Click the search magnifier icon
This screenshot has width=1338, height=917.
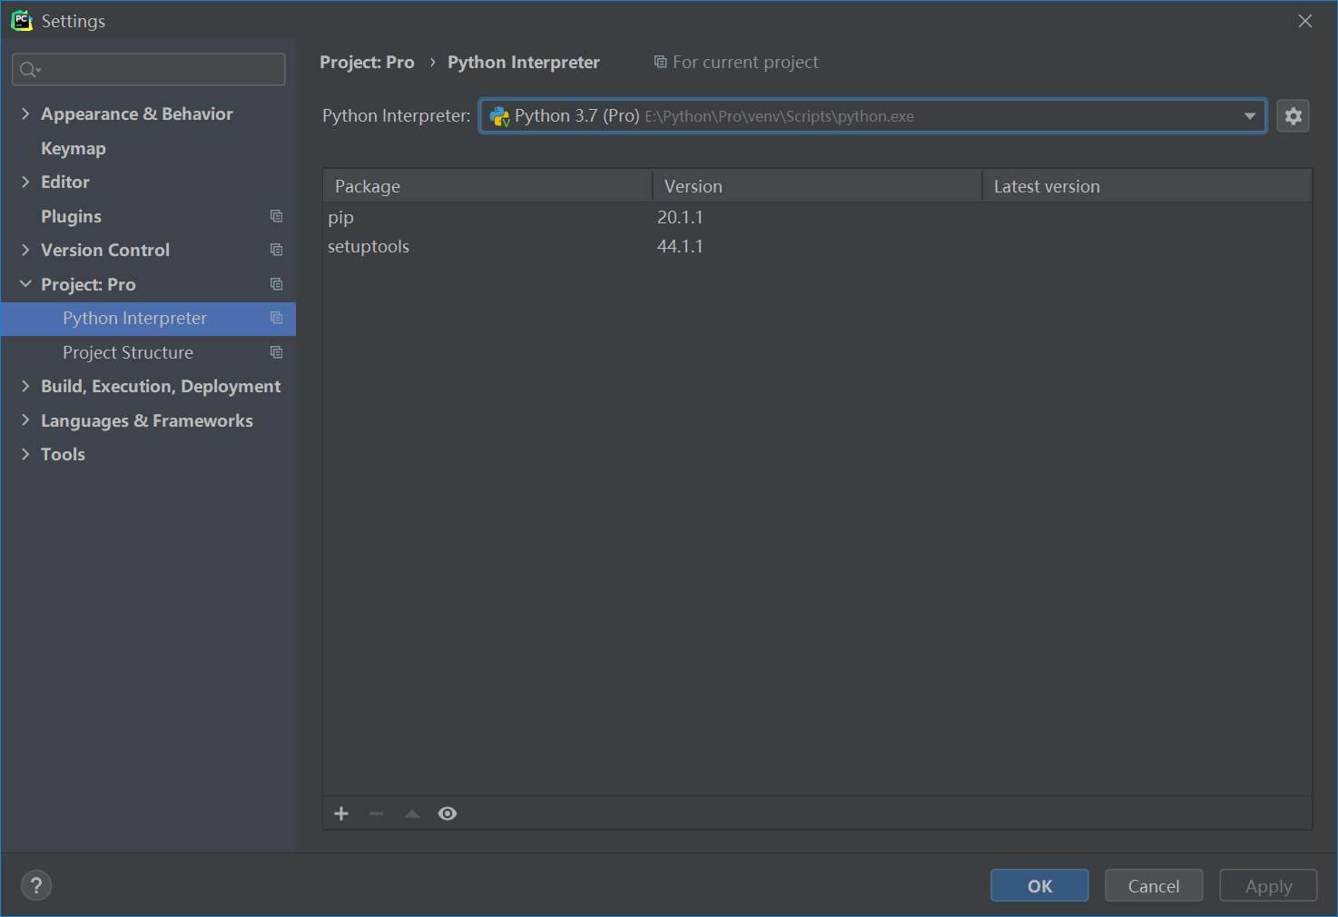point(29,70)
